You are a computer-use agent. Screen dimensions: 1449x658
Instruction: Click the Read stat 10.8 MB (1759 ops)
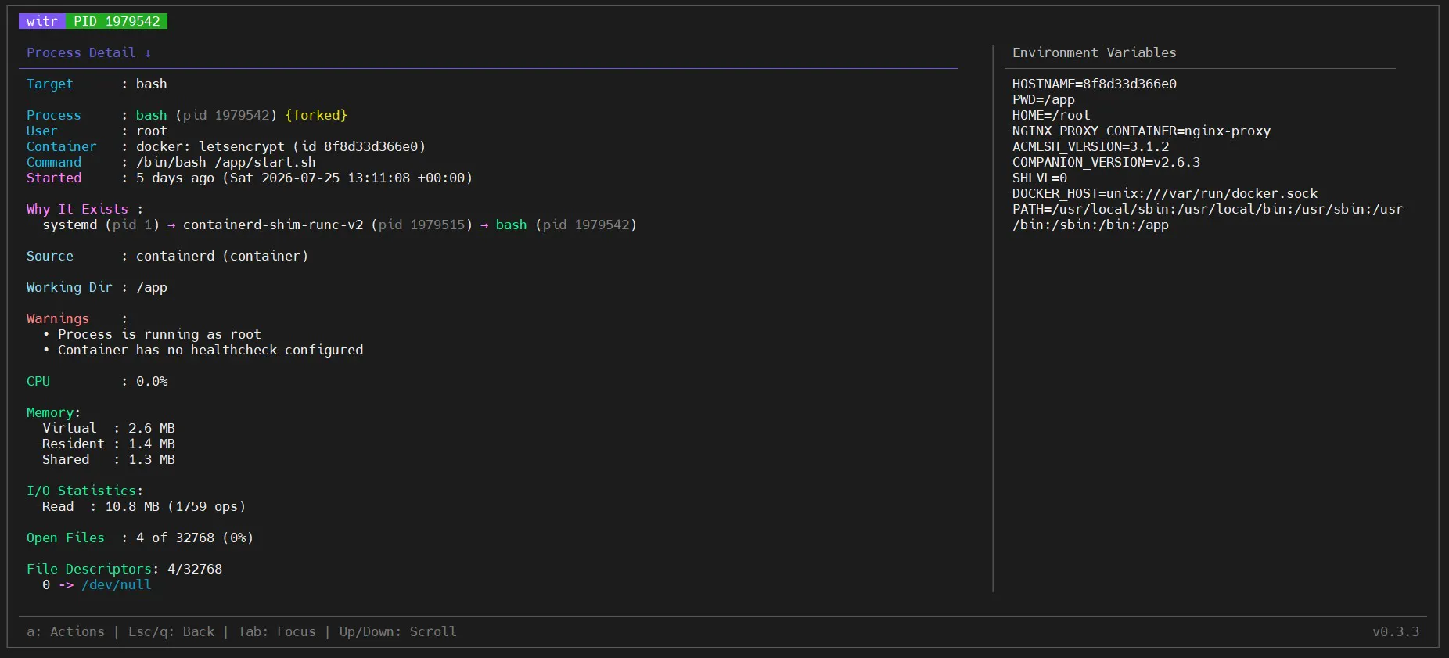click(174, 506)
